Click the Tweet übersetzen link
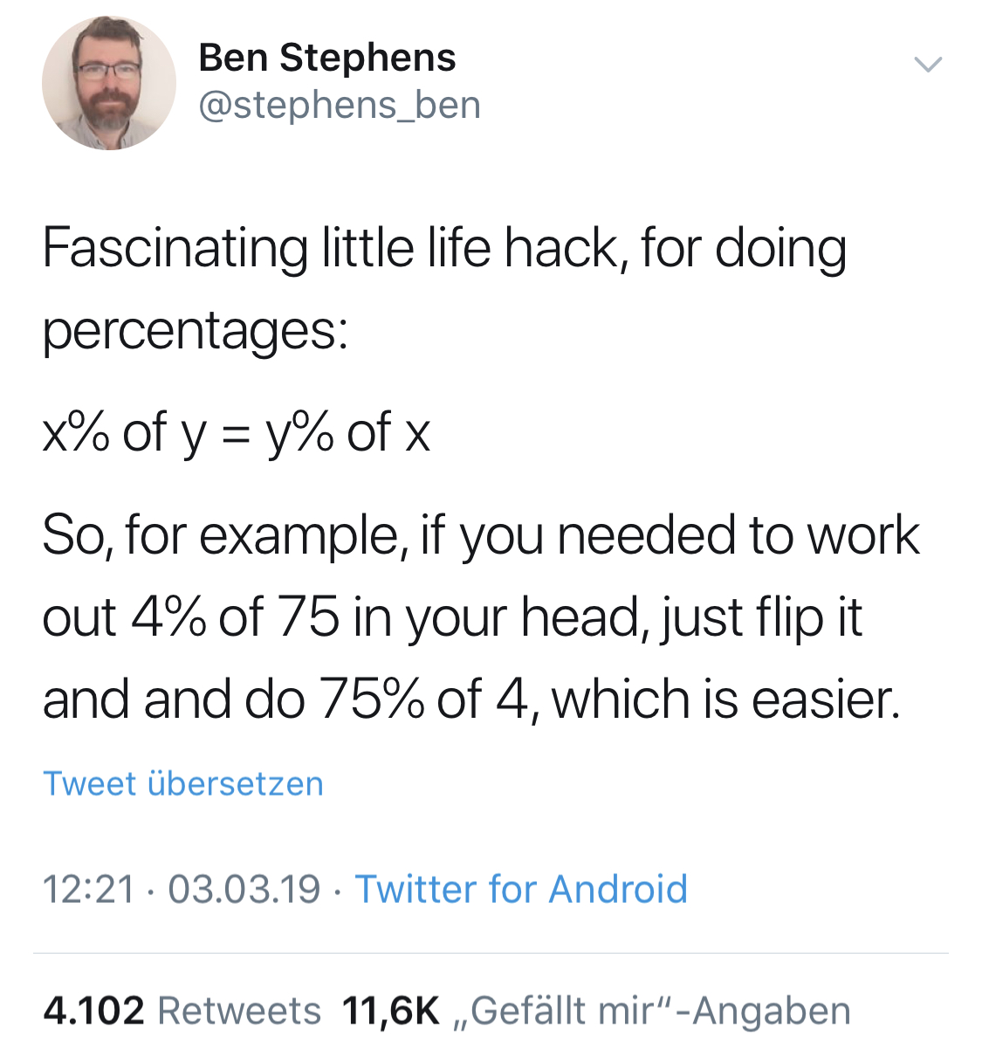This screenshot has width=982, height=1061. (x=183, y=783)
